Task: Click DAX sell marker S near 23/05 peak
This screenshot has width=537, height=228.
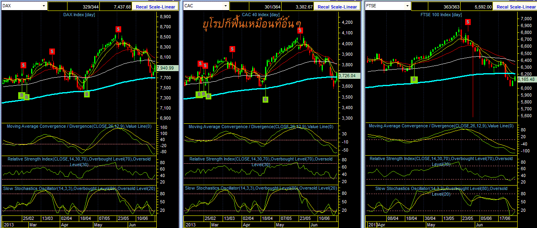Action: [118, 29]
